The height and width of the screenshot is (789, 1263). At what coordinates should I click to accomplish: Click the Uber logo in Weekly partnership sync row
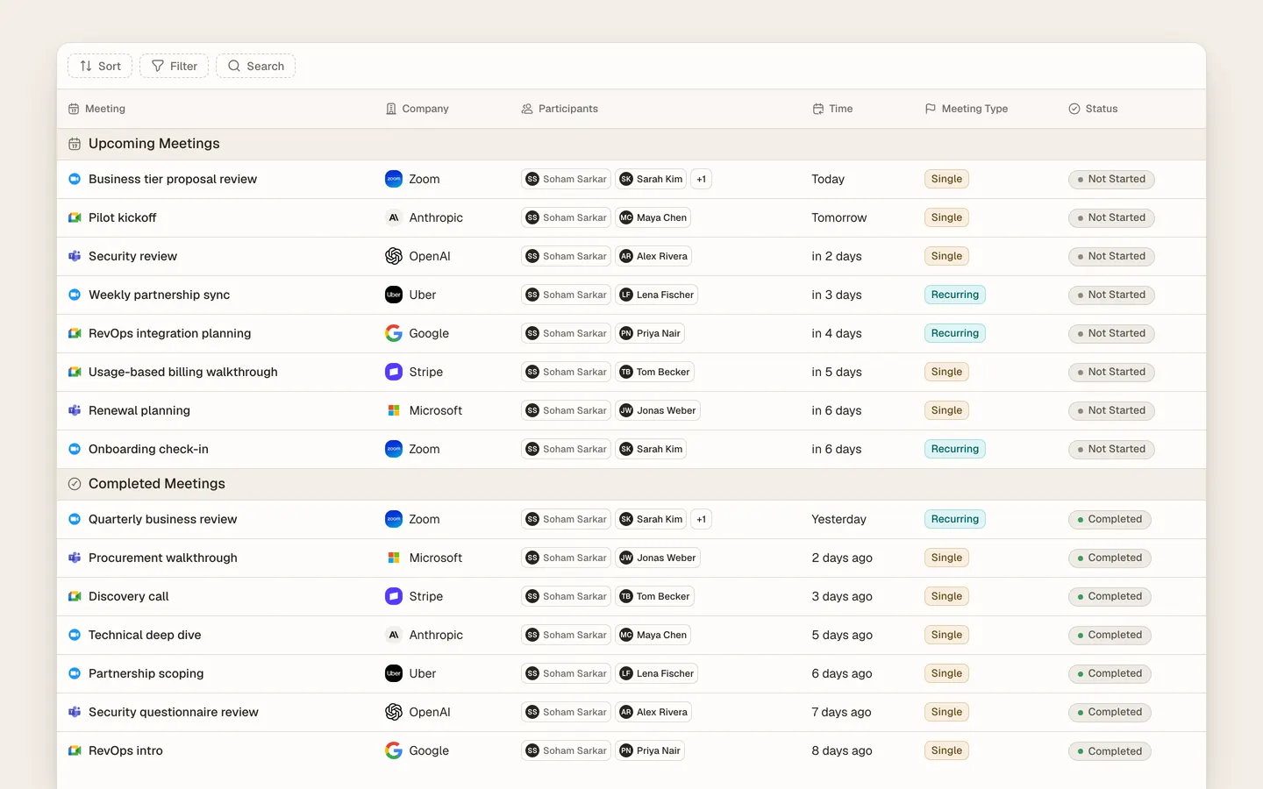[394, 295]
